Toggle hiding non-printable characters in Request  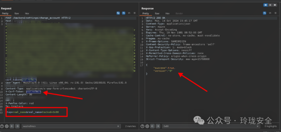pyautogui.click(x=118, y=13)
